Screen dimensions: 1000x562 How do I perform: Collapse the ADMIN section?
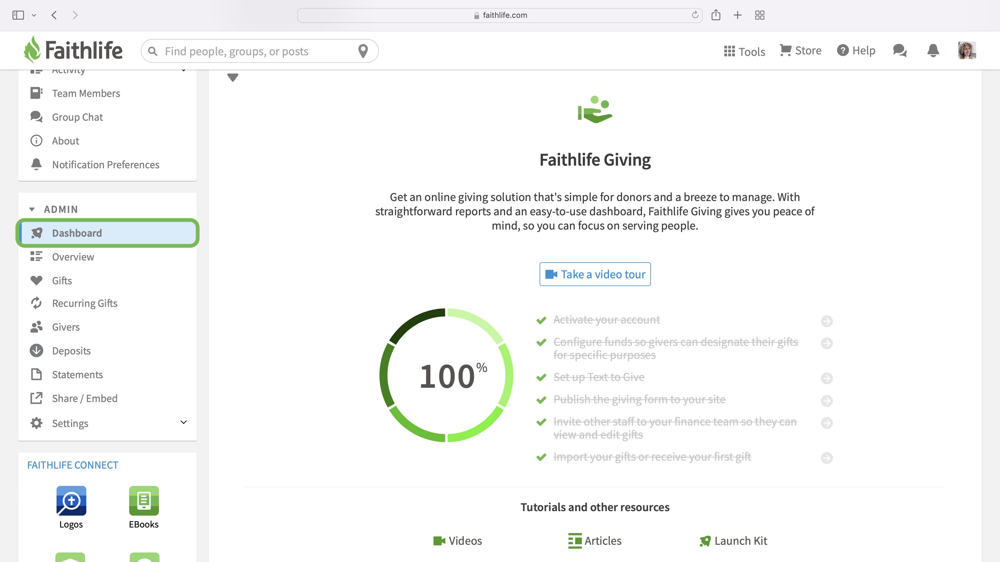click(32, 209)
